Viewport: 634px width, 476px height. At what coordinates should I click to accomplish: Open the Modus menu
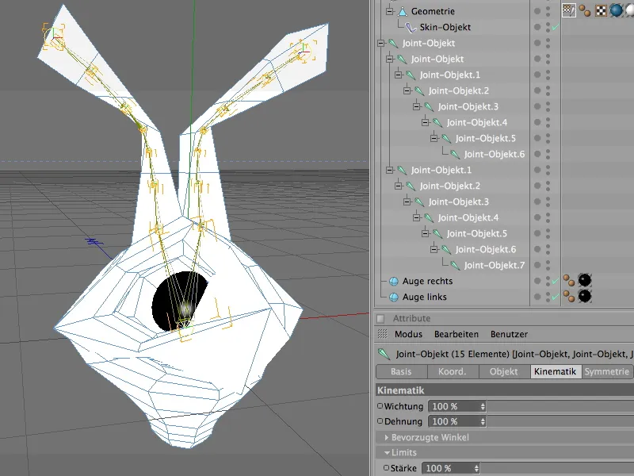click(408, 334)
